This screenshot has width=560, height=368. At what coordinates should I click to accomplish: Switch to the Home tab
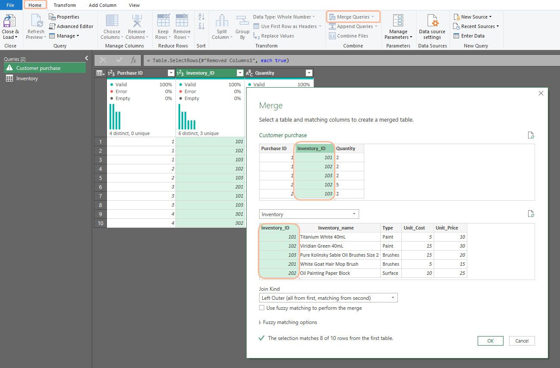[35, 5]
